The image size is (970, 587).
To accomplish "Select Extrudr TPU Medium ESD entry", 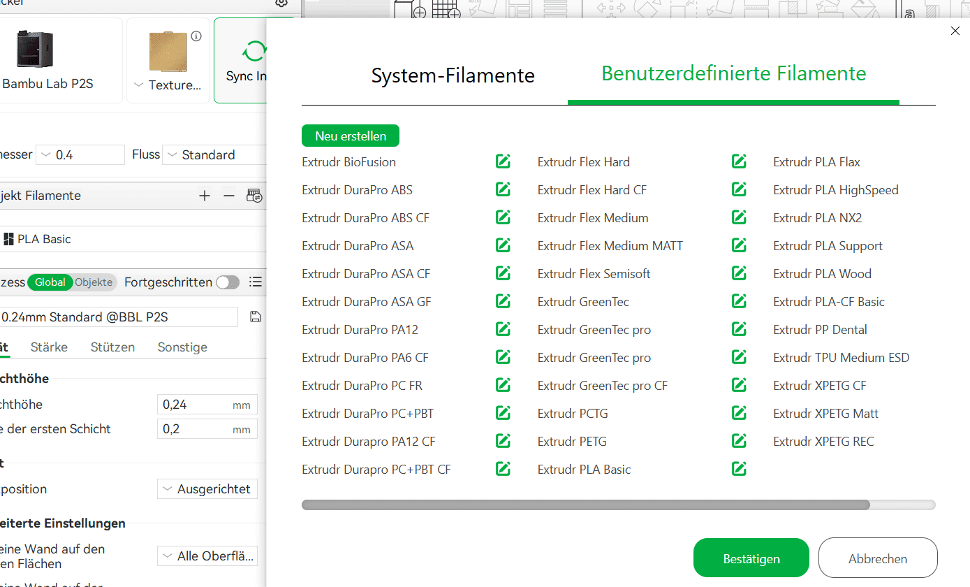I will (842, 357).
